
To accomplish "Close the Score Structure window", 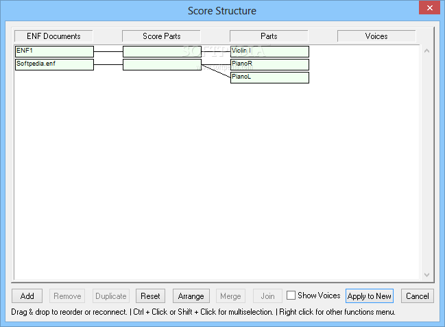I will (x=429, y=8).
